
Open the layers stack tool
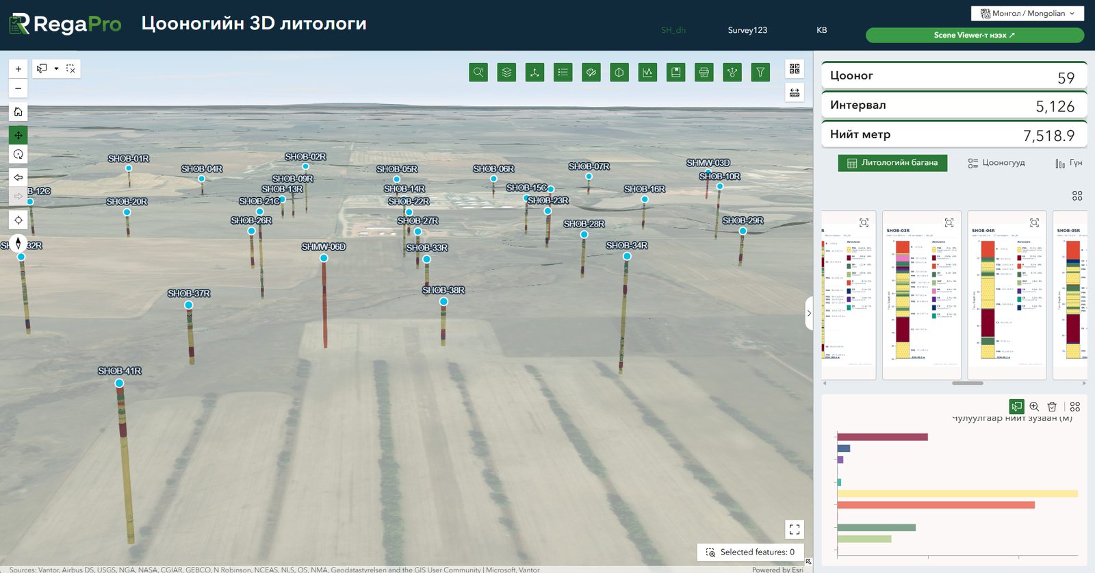tap(506, 72)
